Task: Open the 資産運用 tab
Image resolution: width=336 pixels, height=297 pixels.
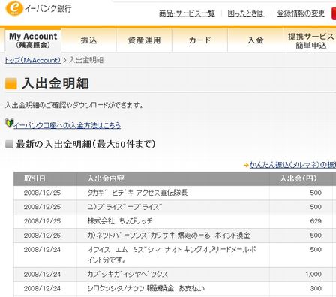Action: tap(144, 40)
